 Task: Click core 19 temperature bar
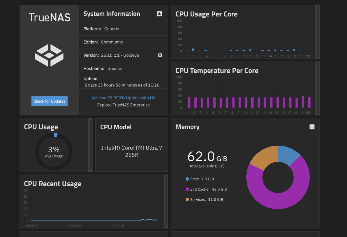303,102
